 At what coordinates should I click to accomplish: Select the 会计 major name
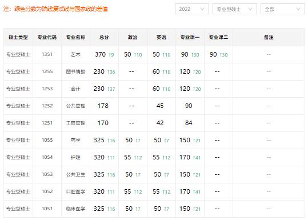coord(75,89)
